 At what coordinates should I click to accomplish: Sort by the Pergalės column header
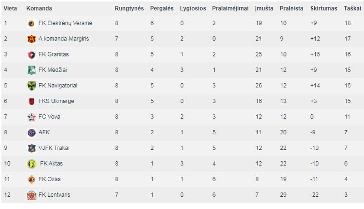pos(162,9)
